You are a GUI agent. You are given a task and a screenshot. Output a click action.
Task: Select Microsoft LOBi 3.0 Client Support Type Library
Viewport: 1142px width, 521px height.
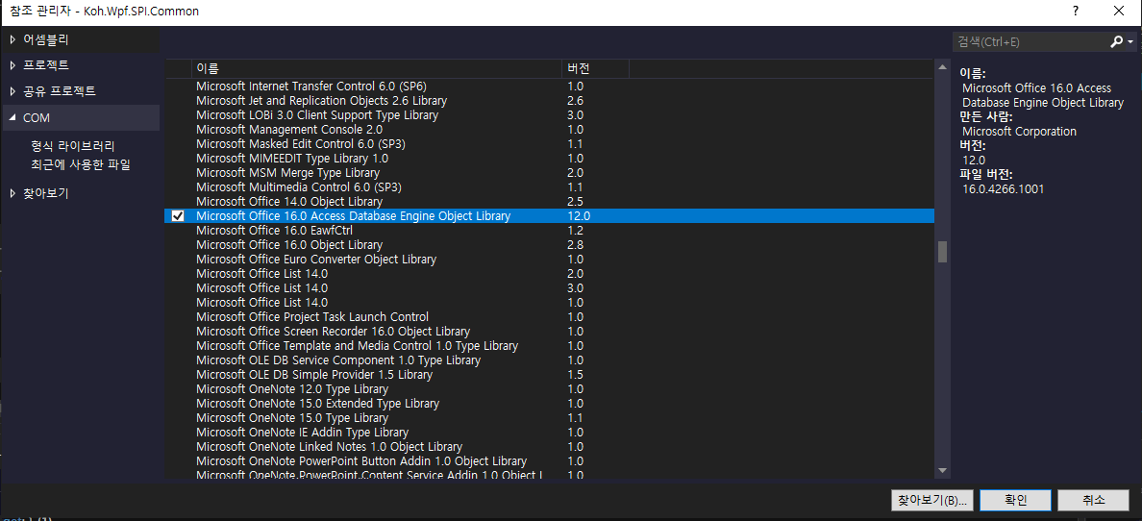tap(550, 115)
